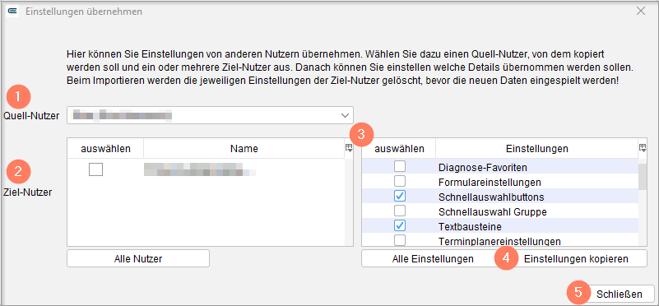This screenshot has height=306, width=659.
Task: Click the Alle Nutzer button
Action: coord(138,258)
